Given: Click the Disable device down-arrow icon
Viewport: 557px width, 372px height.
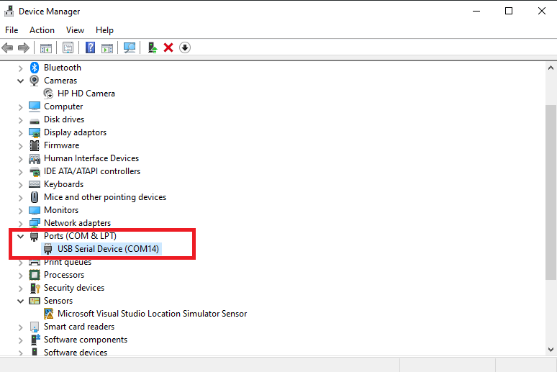Looking at the screenshot, I should (x=185, y=47).
